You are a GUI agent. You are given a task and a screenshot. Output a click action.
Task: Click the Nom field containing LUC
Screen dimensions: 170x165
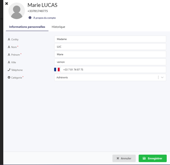[110, 47]
